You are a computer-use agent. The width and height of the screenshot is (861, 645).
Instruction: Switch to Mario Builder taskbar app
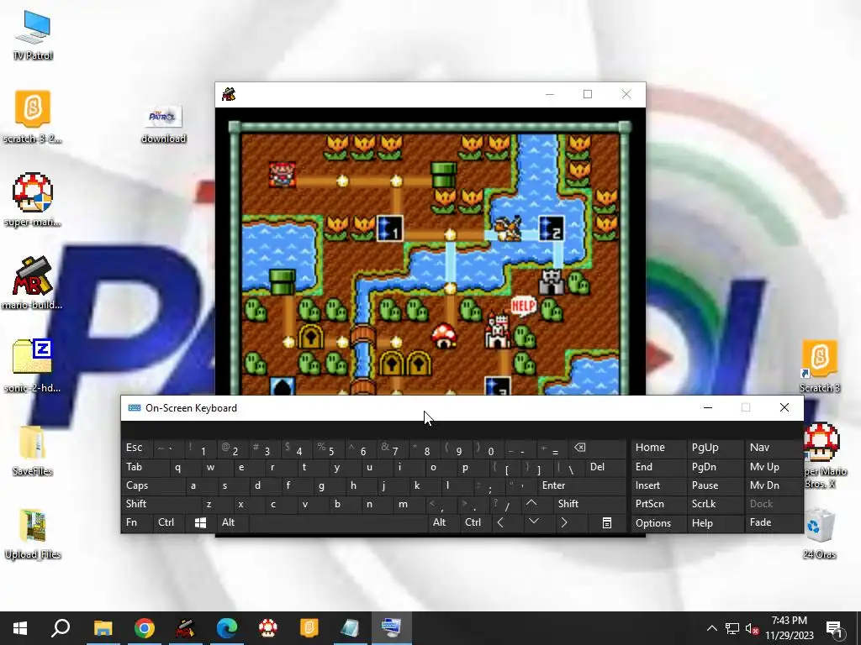(185, 628)
